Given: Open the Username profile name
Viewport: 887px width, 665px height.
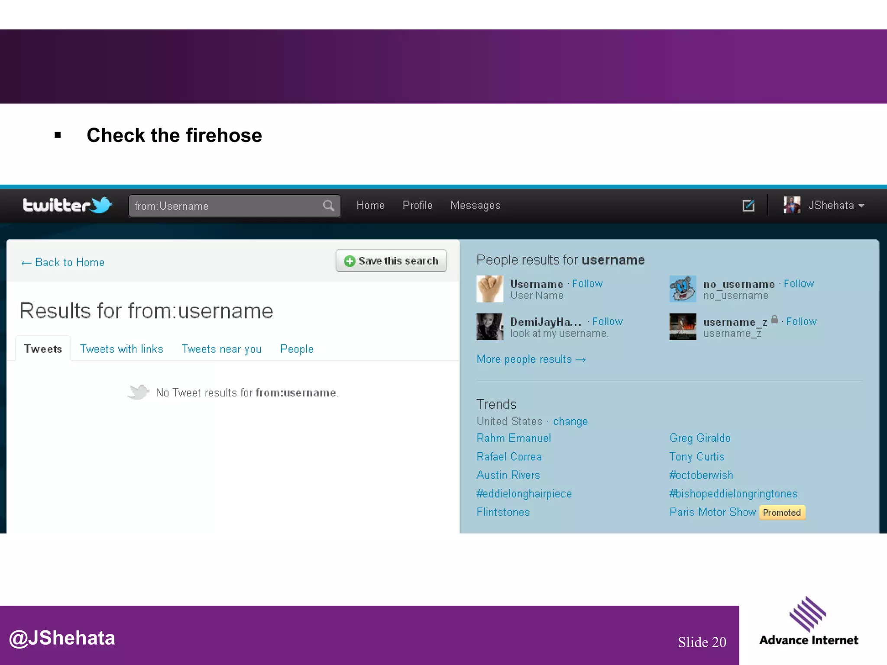Looking at the screenshot, I should pyautogui.click(x=537, y=284).
